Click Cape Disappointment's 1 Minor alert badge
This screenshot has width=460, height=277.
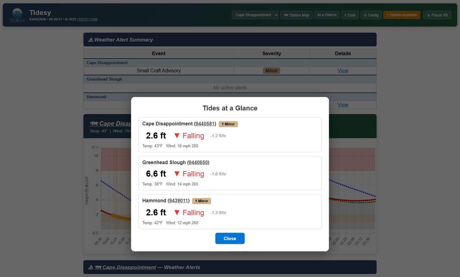228,124
